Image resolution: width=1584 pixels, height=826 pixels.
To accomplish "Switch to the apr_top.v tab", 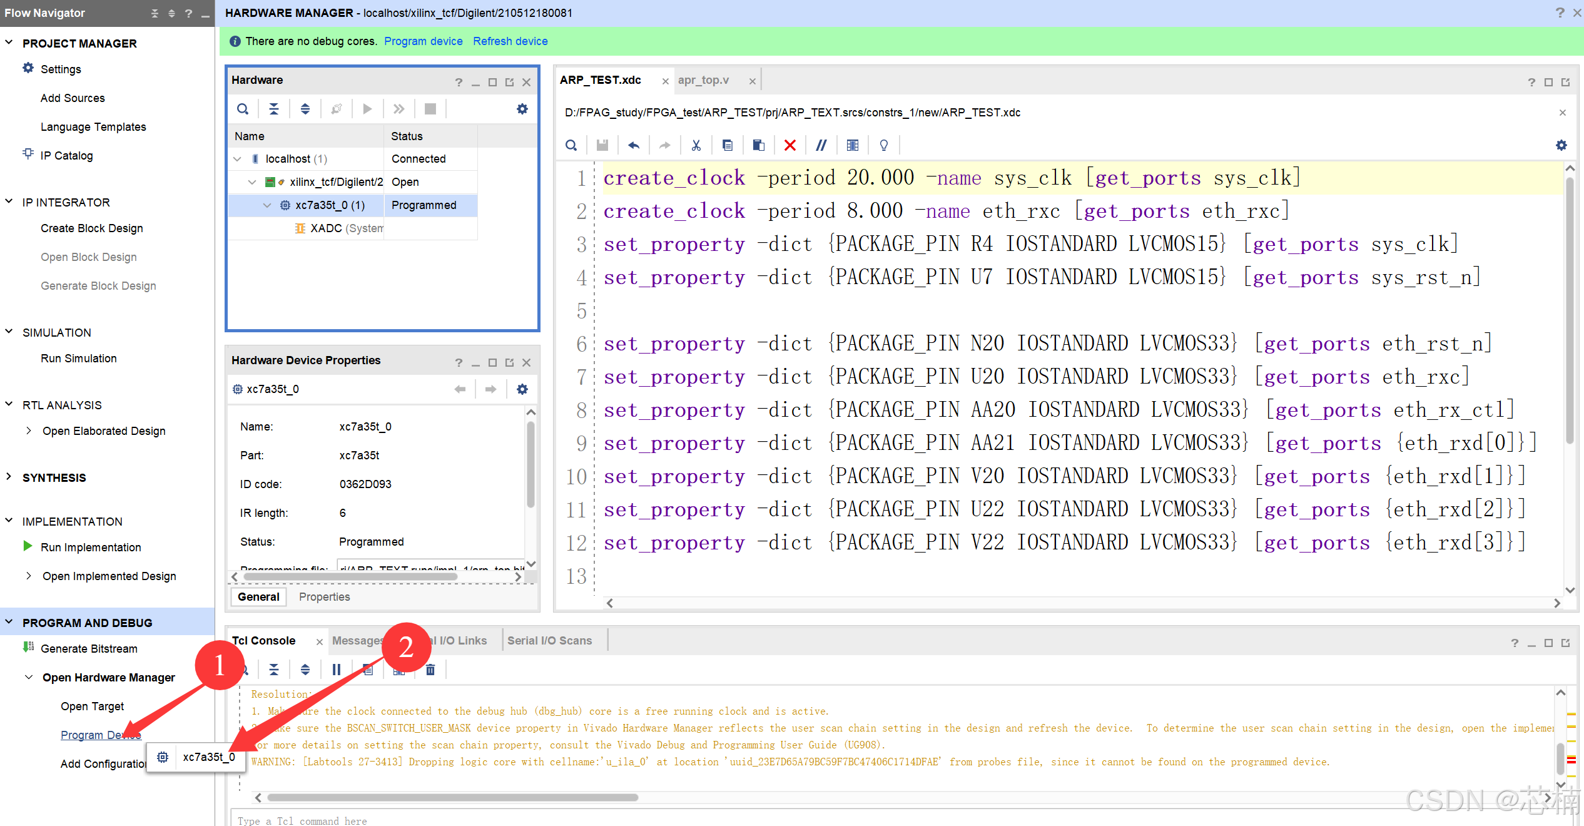I will point(703,80).
